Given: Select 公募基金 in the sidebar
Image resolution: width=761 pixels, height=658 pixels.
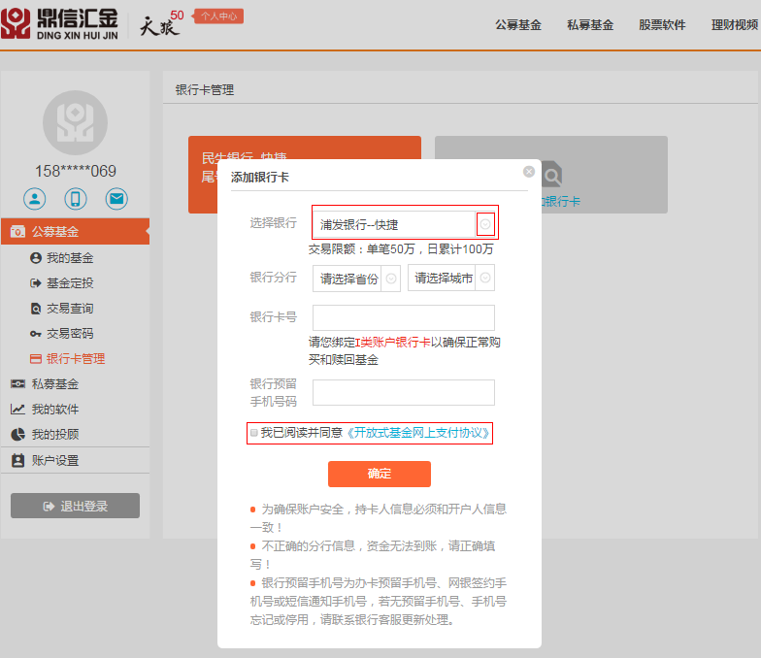Looking at the screenshot, I should pyautogui.click(x=76, y=231).
